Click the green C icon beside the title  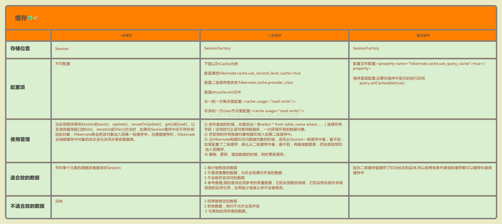pyautogui.click(x=30, y=18)
